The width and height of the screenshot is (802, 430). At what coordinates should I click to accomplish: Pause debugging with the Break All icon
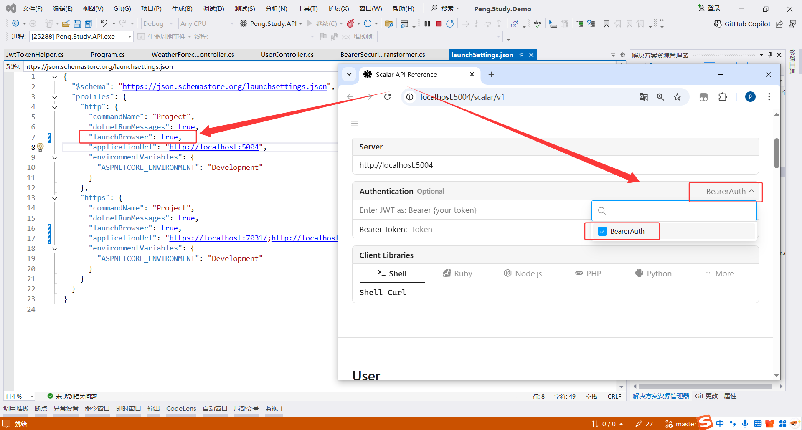(x=427, y=24)
